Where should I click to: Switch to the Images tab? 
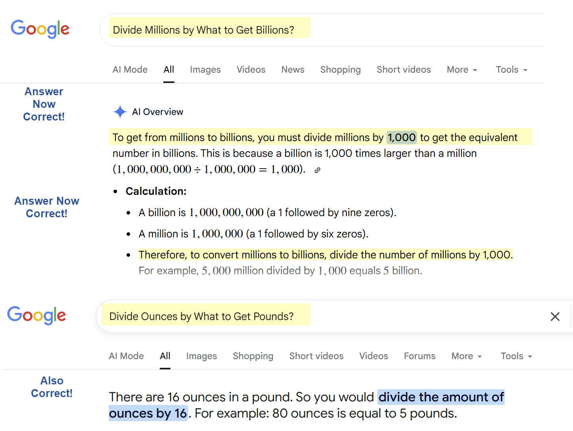click(205, 70)
